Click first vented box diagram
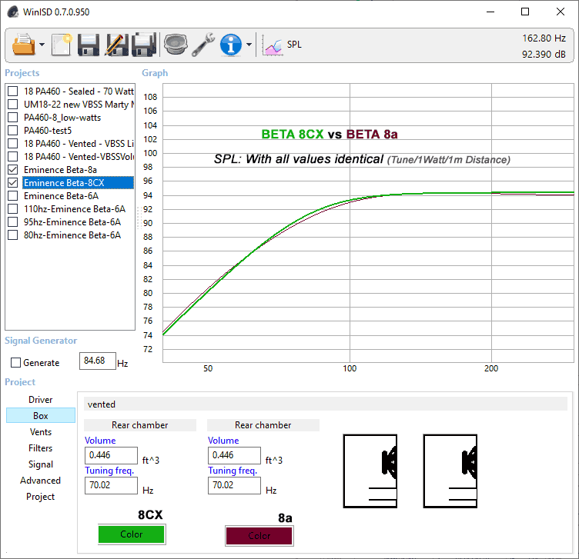 [x=370, y=471]
